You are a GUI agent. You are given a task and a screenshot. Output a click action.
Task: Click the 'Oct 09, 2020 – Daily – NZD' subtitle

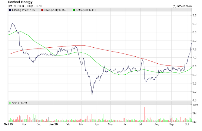pos(25,6)
